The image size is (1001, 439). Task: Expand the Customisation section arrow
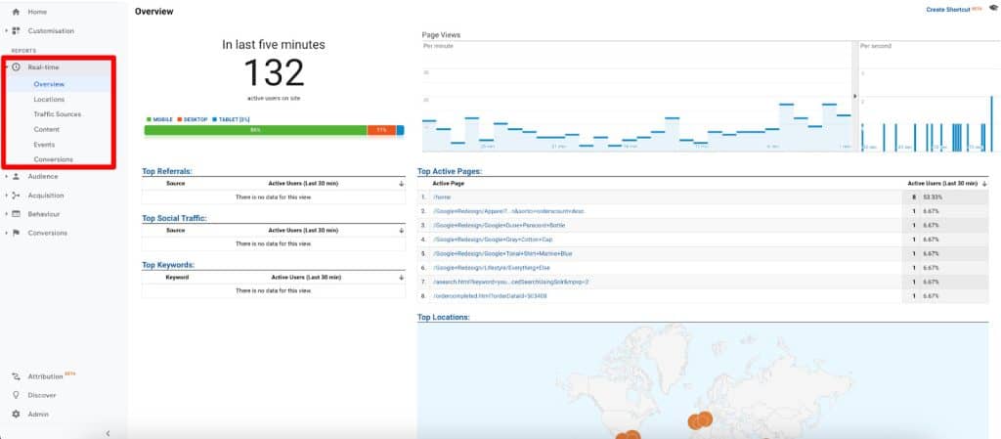point(6,30)
